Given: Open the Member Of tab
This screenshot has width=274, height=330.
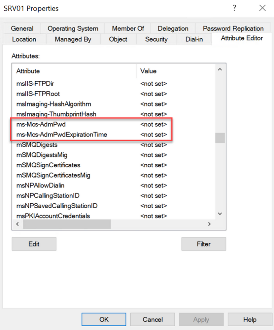Looking at the screenshot, I should (128, 28).
